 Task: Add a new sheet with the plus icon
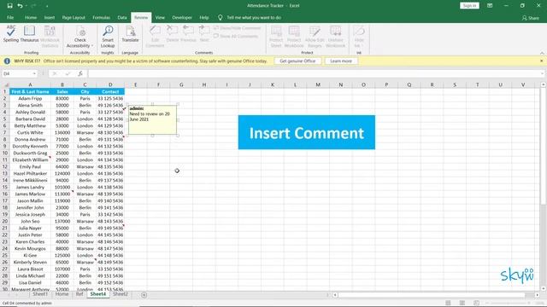[x=144, y=295]
